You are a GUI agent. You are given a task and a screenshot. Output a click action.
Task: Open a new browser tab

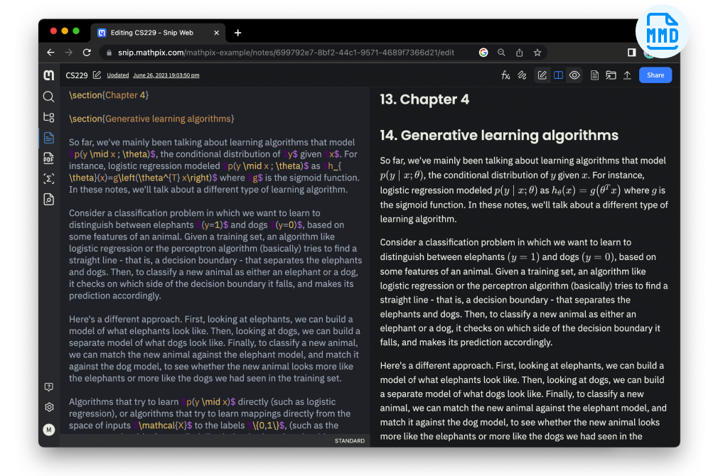pos(237,33)
